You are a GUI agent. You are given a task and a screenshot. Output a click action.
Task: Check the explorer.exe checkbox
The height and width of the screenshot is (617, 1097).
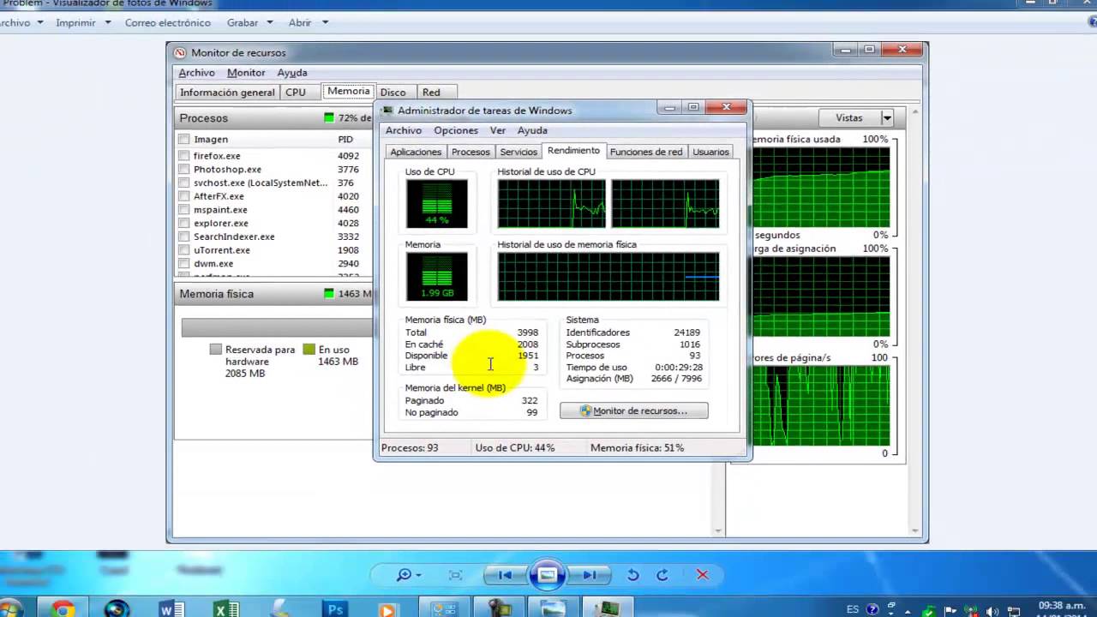click(x=184, y=223)
